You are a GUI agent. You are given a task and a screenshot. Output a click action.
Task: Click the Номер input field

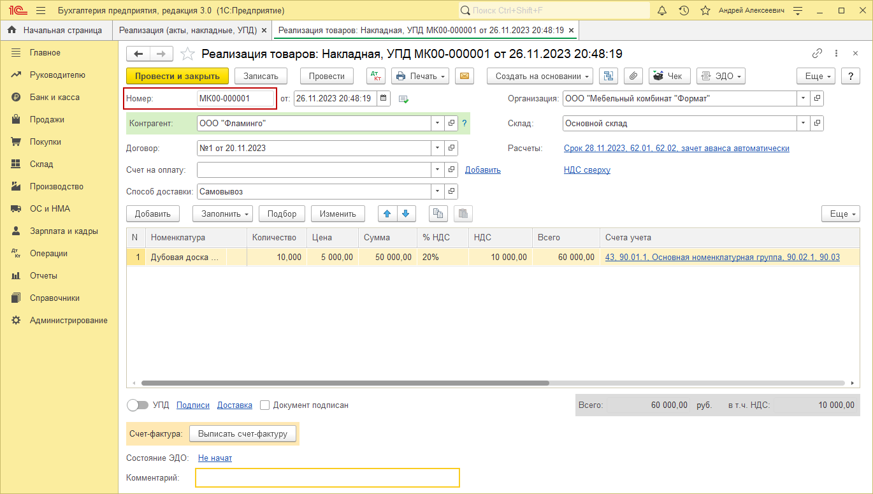[x=236, y=98]
